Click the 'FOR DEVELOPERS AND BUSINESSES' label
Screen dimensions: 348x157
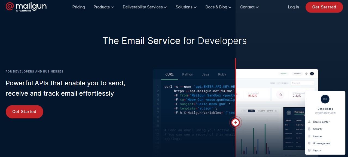coord(34,71)
